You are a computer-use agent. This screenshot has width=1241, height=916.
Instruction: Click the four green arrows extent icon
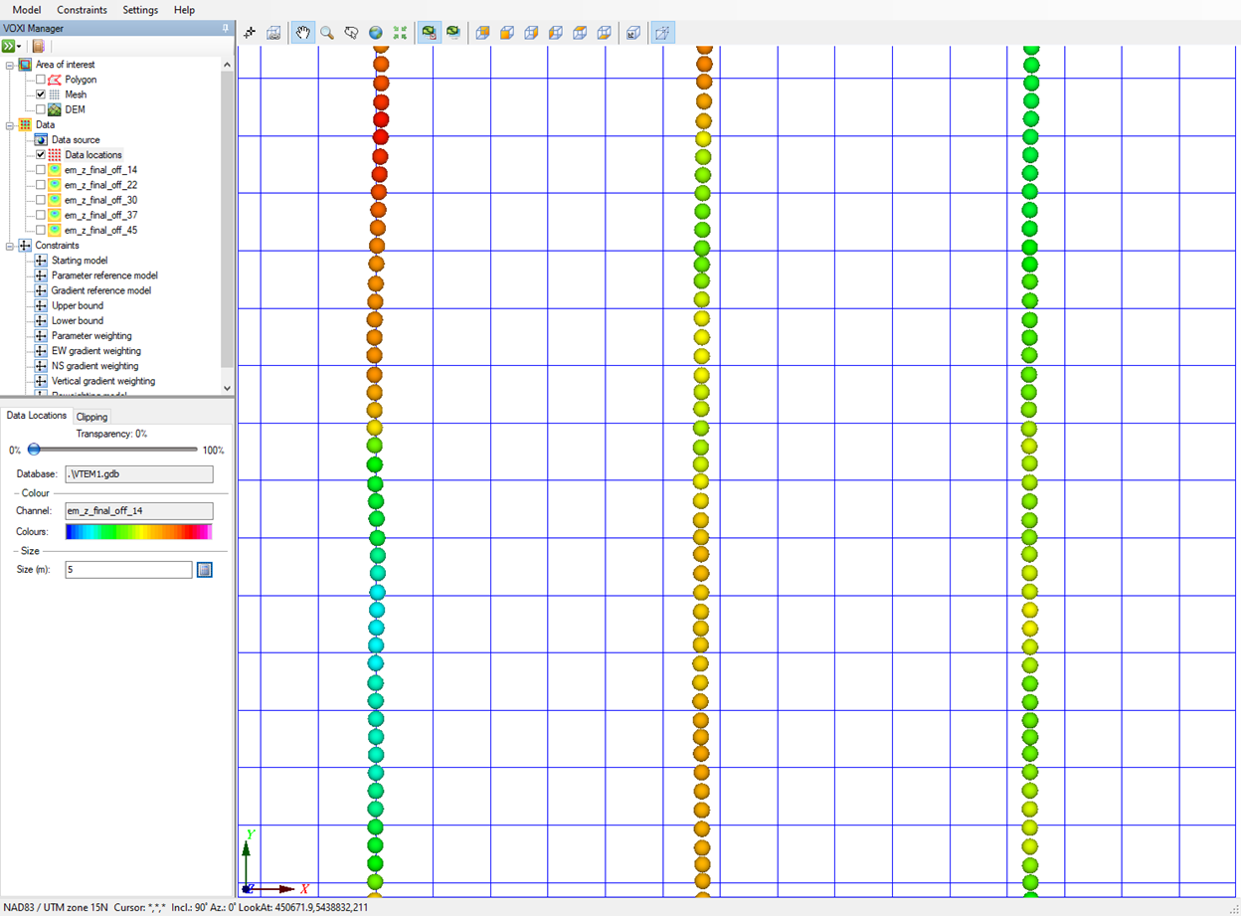tap(400, 33)
